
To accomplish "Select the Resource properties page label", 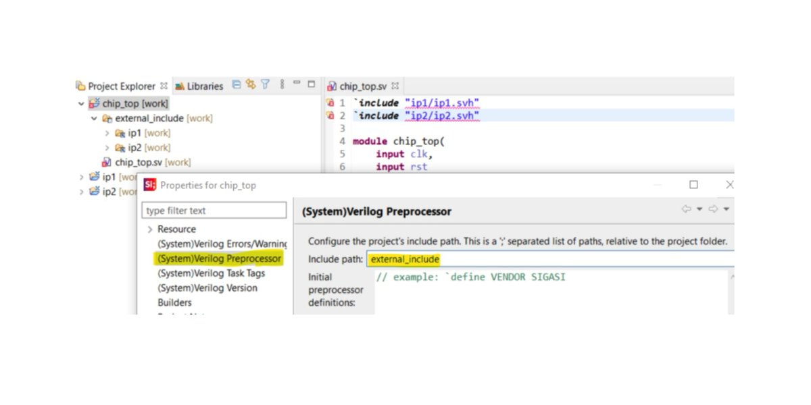I will 176,230.
